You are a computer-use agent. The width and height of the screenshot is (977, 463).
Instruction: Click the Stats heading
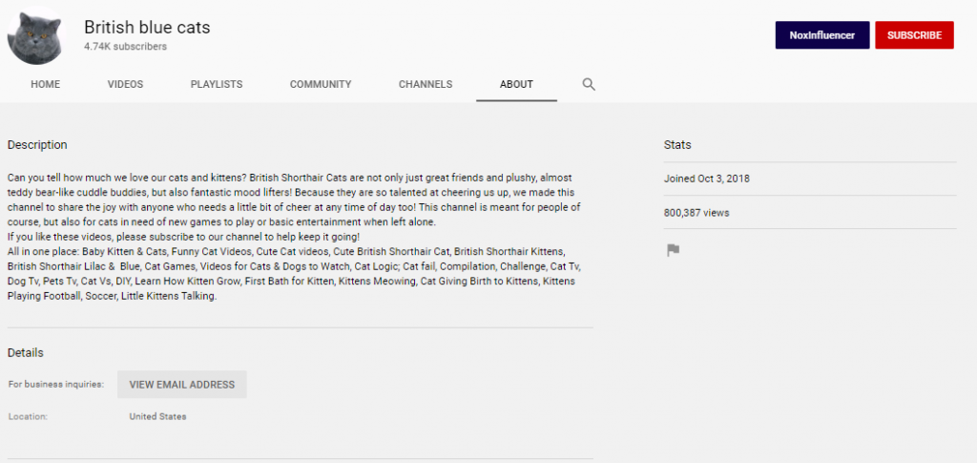[x=677, y=145]
